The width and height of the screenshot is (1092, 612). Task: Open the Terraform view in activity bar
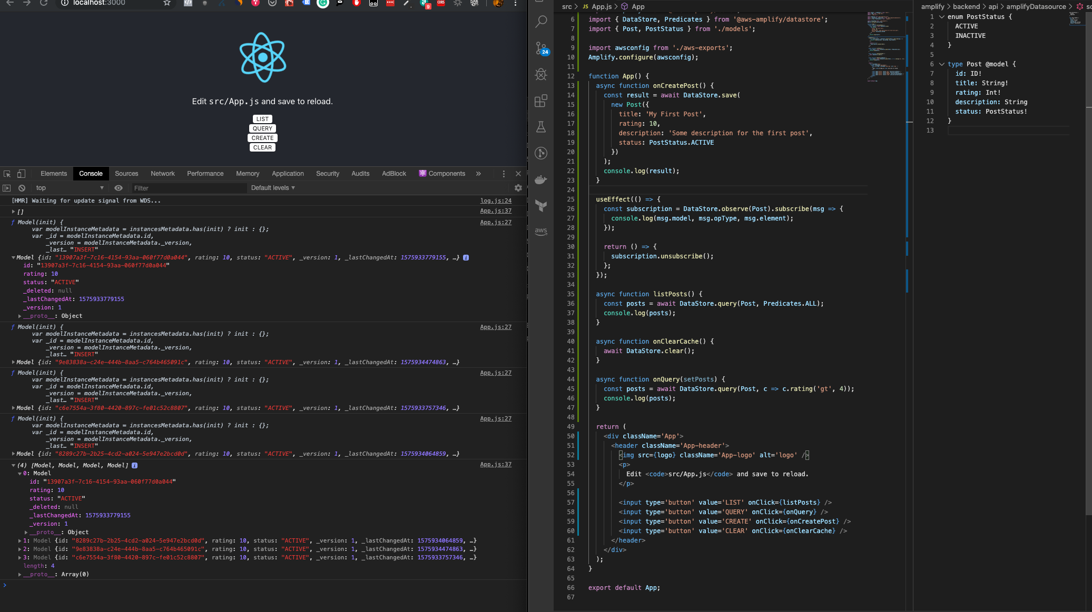pos(541,206)
